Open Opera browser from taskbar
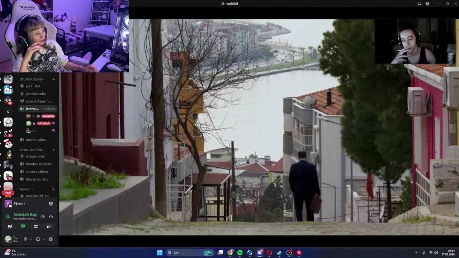Image resolution: width=459 pixels, height=258 pixels. click(x=269, y=253)
